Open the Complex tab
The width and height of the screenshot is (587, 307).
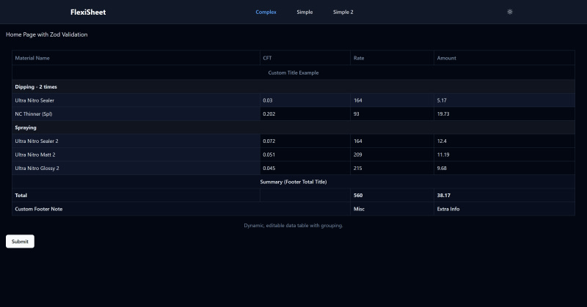[x=266, y=12]
